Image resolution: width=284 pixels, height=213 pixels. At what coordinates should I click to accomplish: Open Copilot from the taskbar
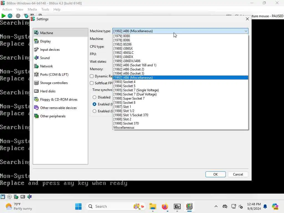click(x=275, y=206)
